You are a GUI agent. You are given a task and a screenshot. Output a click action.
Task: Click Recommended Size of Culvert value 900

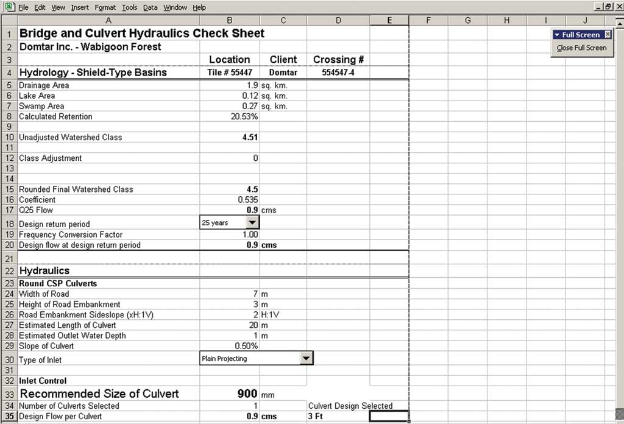click(x=230, y=394)
